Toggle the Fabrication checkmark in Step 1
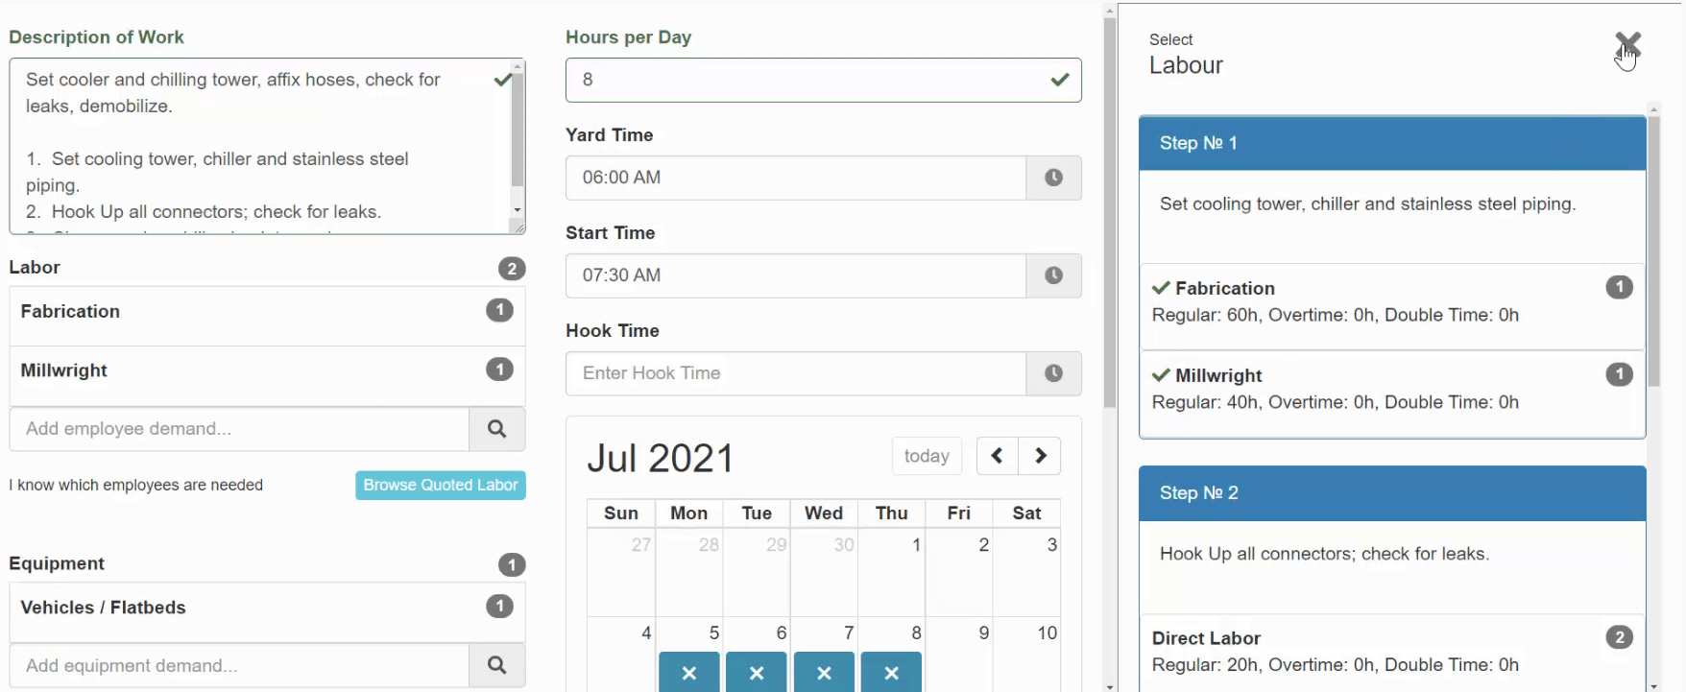 [1161, 287]
